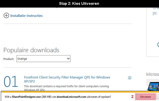The width and height of the screenshot is (159, 101).
Task: Click the large 01 ranking number
Action: click(x=11, y=82)
